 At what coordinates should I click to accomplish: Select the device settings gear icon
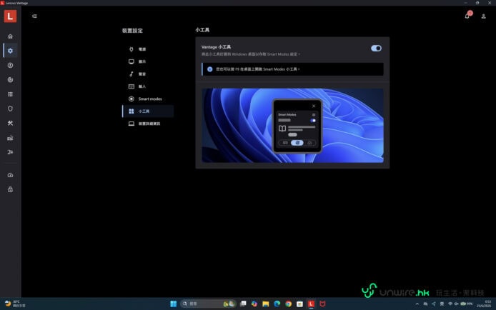click(x=10, y=51)
